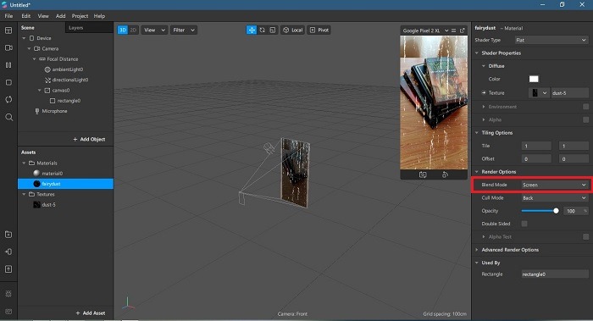The width and height of the screenshot is (593, 321).
Task: Collapse the Shader Properties section
Action: [x=477, y=53]
